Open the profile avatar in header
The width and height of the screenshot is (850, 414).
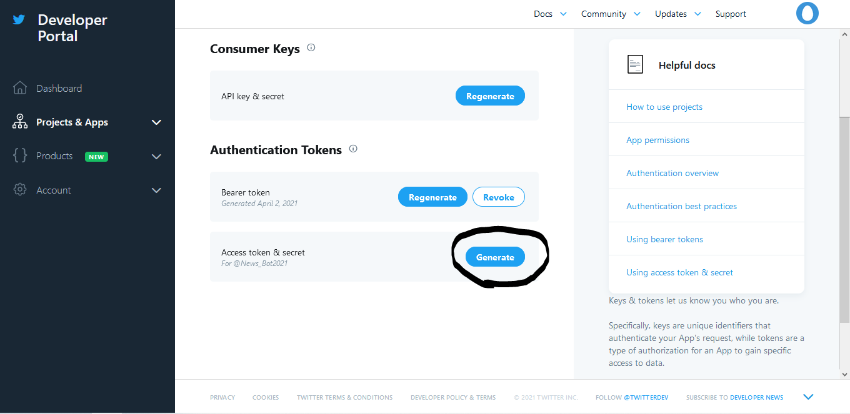807,14
